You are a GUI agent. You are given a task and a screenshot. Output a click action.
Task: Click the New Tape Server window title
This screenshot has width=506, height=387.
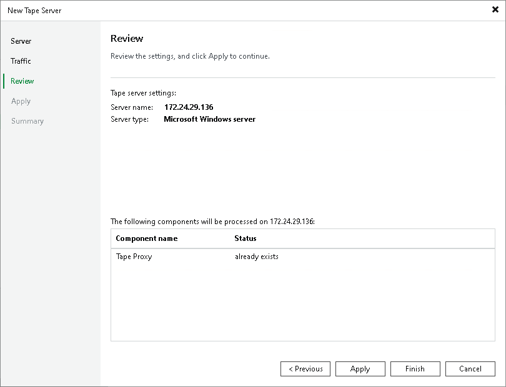[34, 11]
